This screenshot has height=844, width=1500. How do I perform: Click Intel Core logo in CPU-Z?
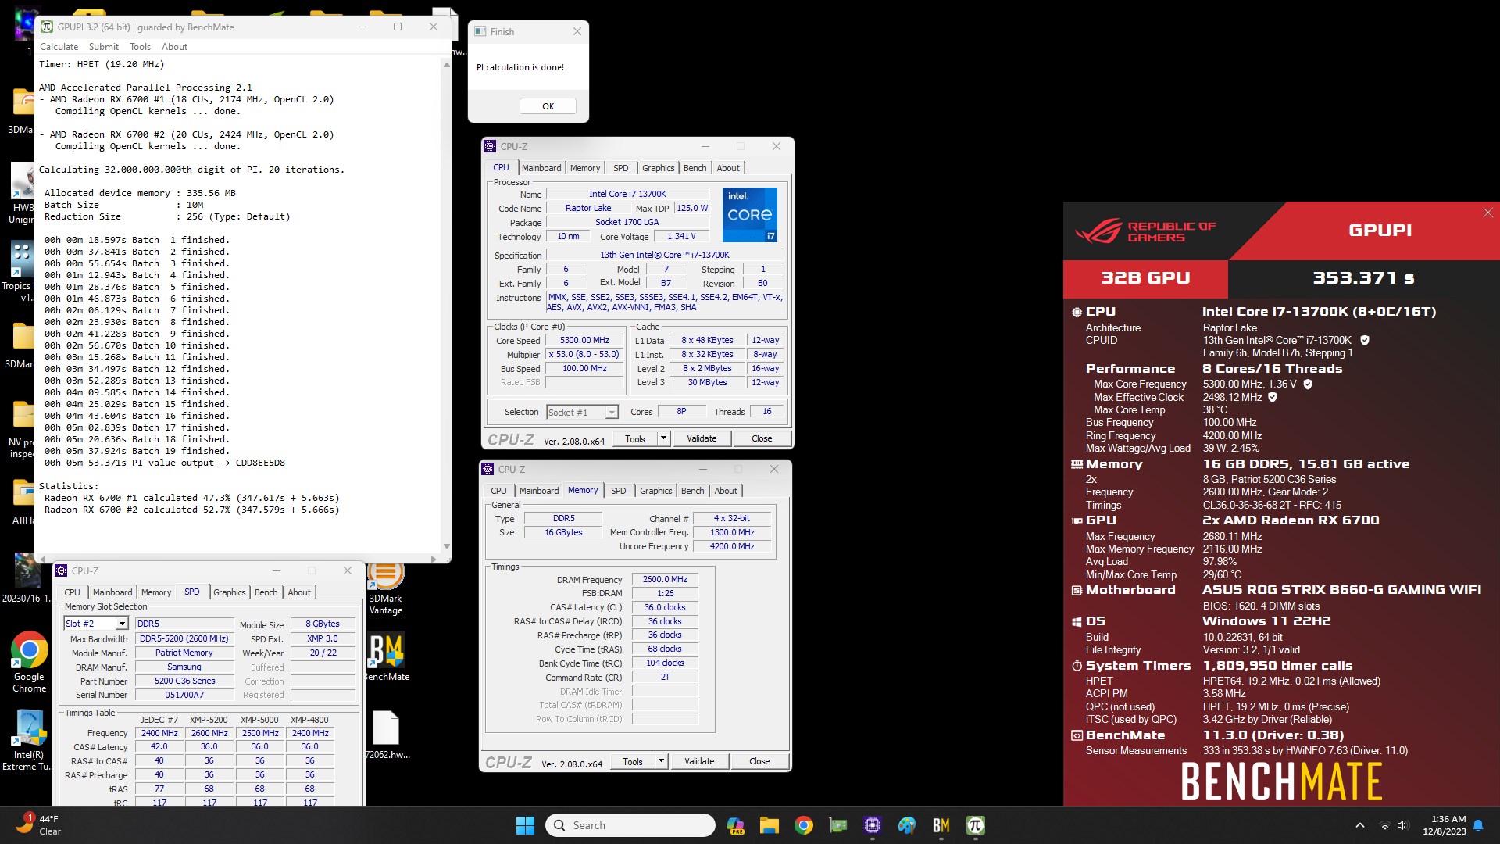click(750, 214)
